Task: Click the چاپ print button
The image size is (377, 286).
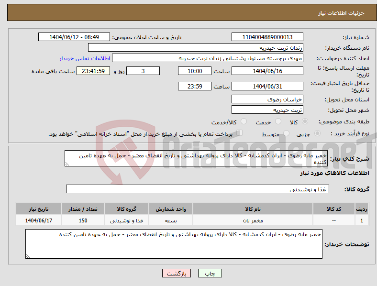Action: [x=210, y=273]
